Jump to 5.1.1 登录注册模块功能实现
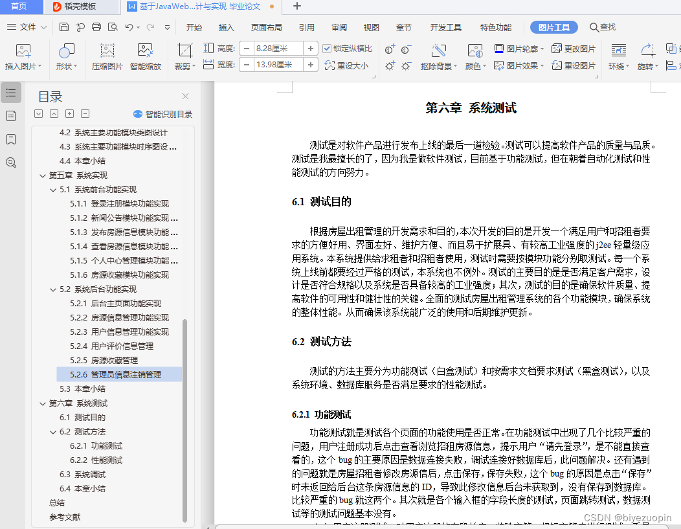 pyautogui.click(x=120, y=204)
